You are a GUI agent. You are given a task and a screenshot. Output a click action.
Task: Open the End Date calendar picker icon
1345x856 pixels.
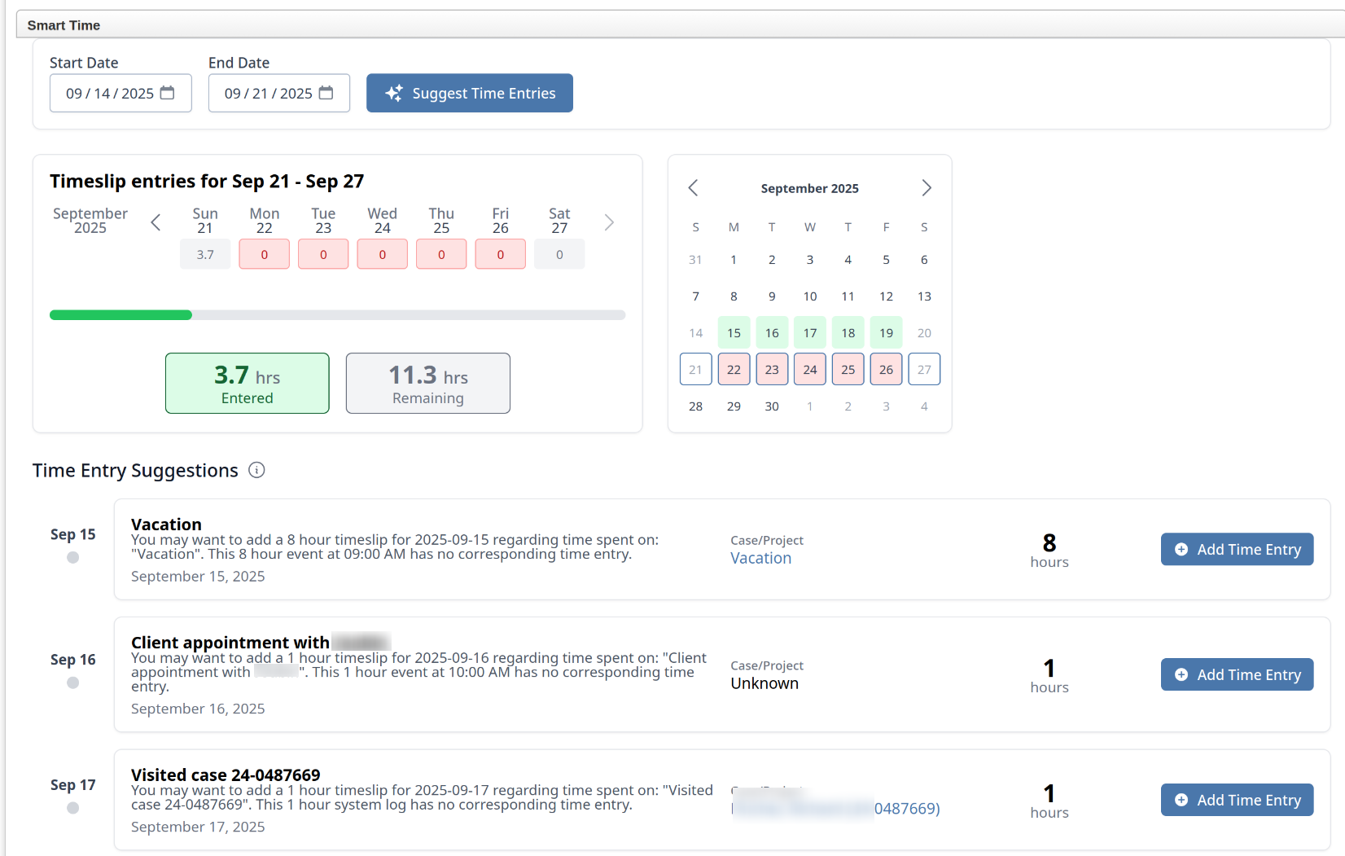click(x=326, y=93)
